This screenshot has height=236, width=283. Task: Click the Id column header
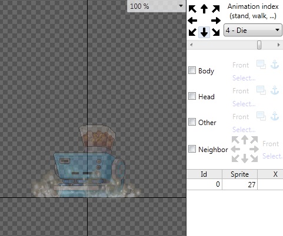(x=204, y=174)
